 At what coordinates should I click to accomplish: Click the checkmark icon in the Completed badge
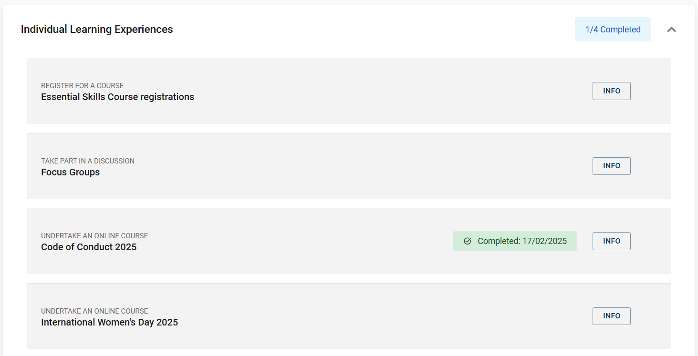pos(468,241)
